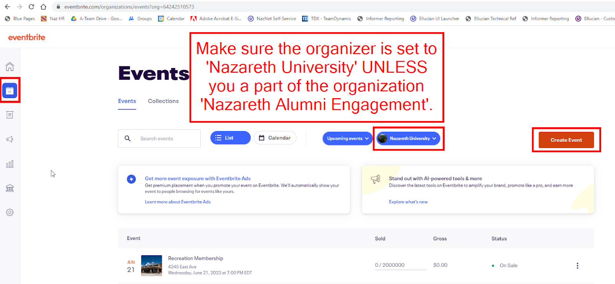
Task: Open TDX TeamDynamix bookmark
Action: click(x=326, y=18)
